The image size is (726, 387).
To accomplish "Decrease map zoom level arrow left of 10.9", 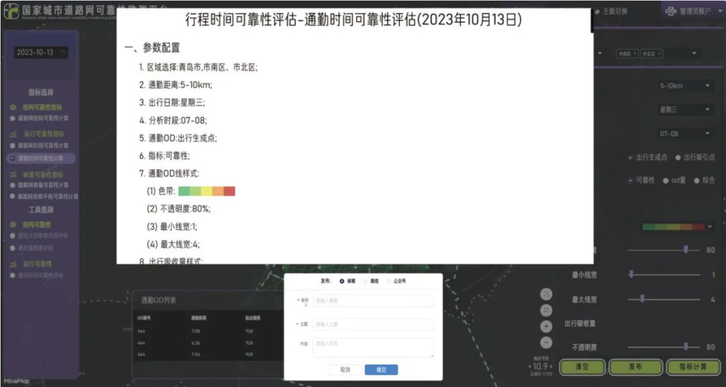I will (530, 367).
